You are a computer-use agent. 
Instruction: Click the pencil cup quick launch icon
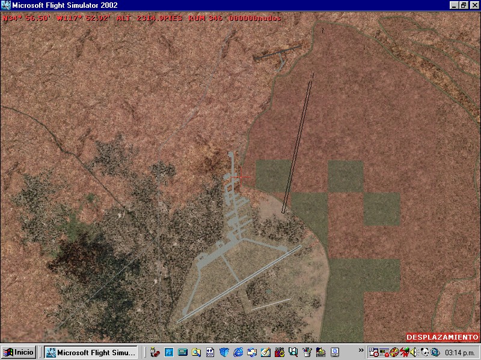307,352
